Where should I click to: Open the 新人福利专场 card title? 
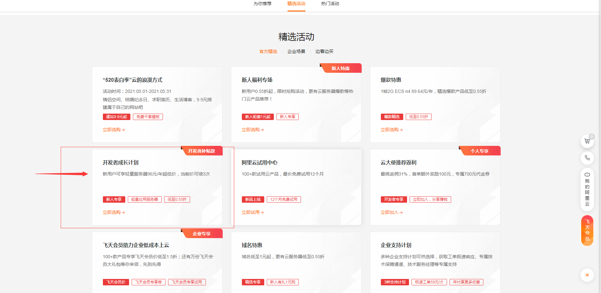pos(257,80)
